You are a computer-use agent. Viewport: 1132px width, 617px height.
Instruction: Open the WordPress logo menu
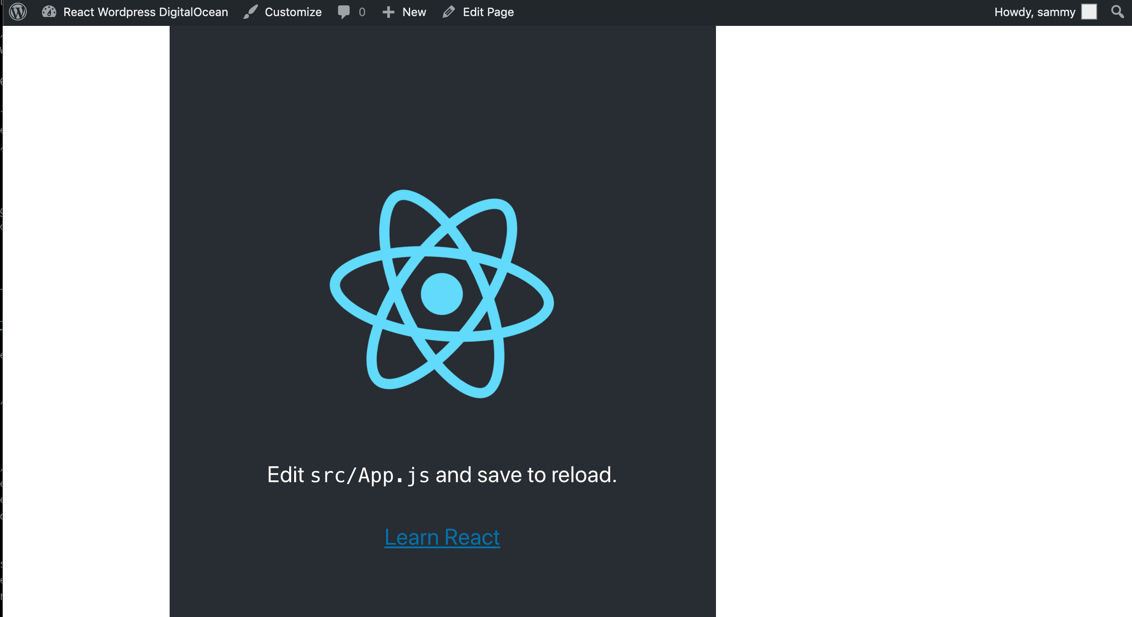pyautogui.click(x=18, y=12)
